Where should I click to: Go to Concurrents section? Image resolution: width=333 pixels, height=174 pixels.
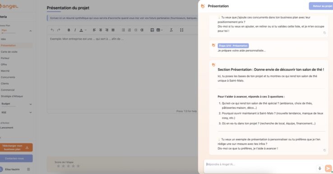tap(8, 77)
